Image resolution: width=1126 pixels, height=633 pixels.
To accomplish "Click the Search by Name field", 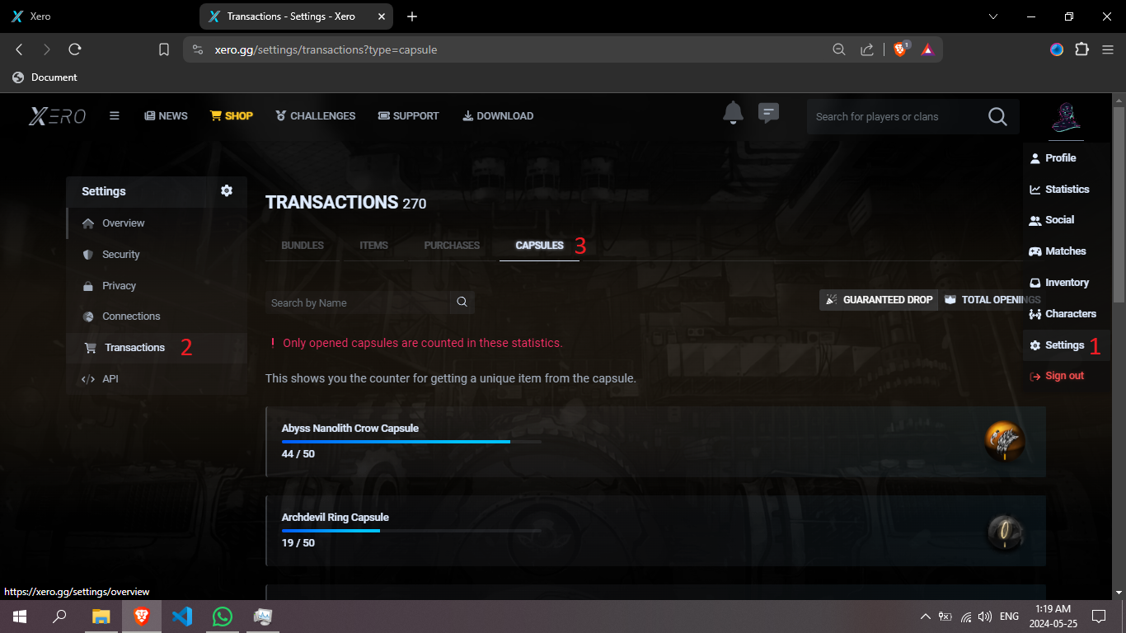I will tap(359, 302).
